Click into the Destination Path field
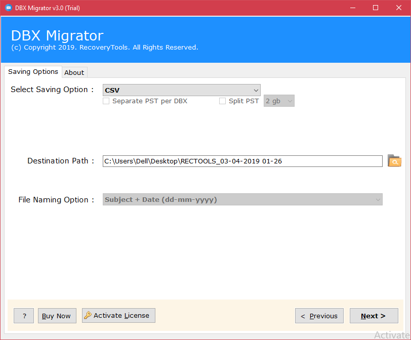Screen dimensions: 411x340 click(242, 161)
